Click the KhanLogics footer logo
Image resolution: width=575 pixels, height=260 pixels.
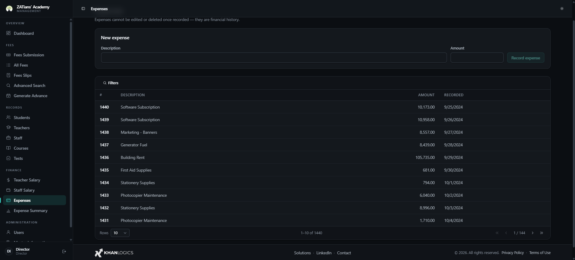[114, 253]
